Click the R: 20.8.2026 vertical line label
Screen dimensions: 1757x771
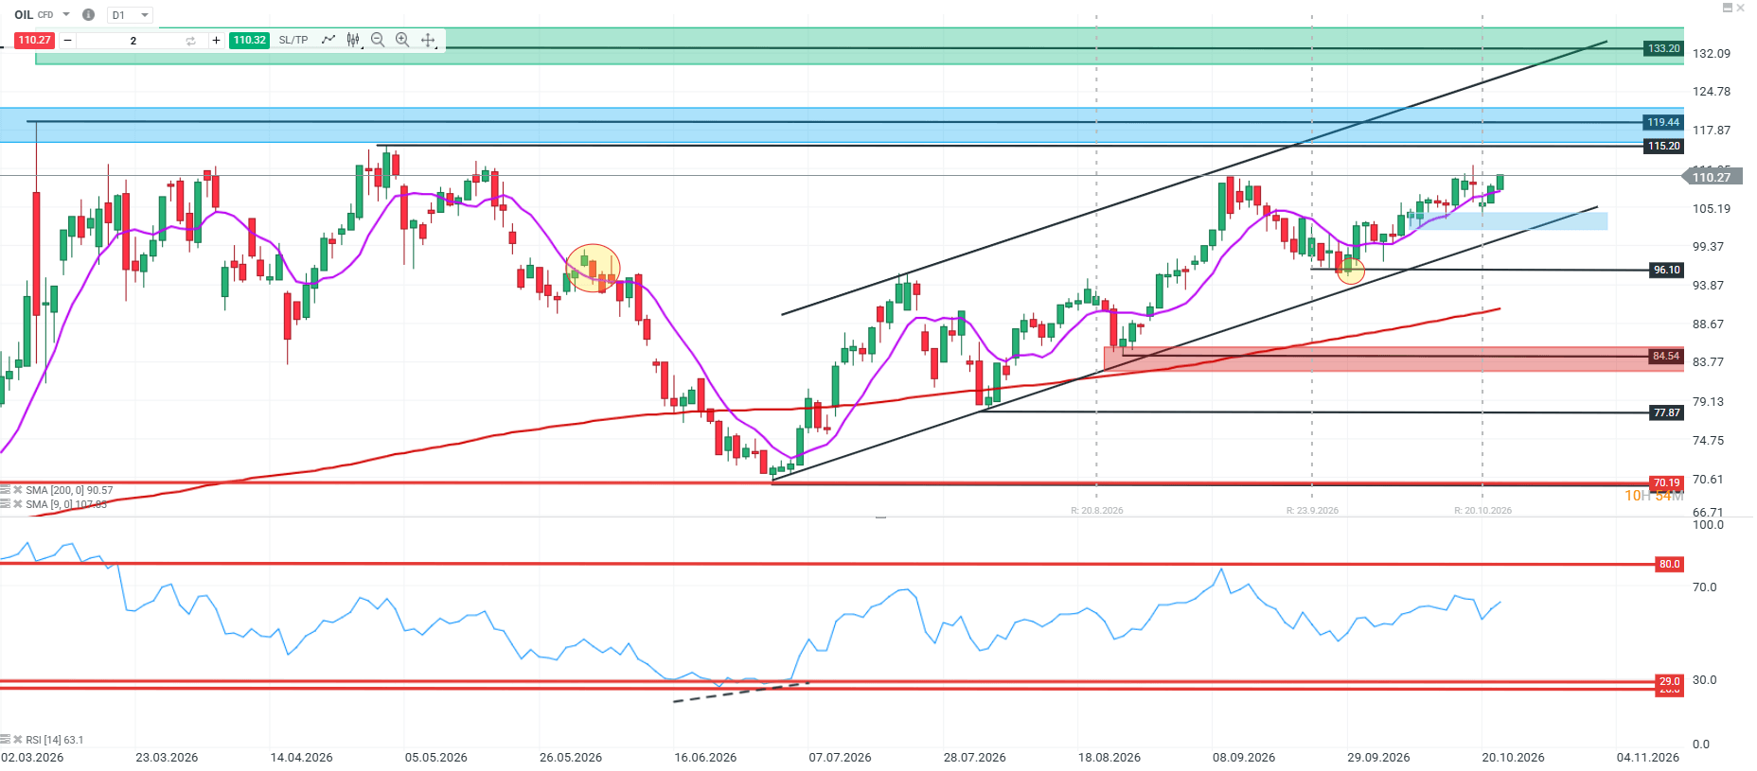click(x=1097, y=511)
